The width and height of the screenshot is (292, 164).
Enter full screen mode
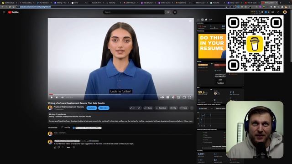pos(190,97)
